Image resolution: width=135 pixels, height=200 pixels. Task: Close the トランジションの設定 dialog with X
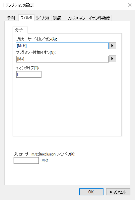(129, 5)
